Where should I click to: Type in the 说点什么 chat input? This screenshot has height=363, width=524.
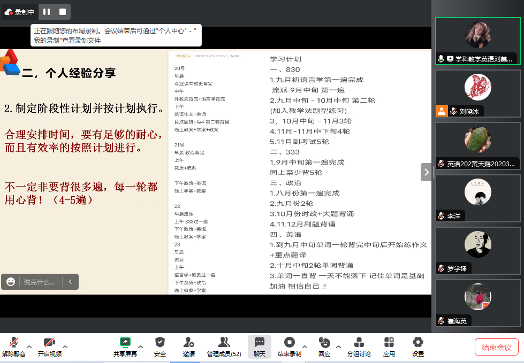coord(41,282)
